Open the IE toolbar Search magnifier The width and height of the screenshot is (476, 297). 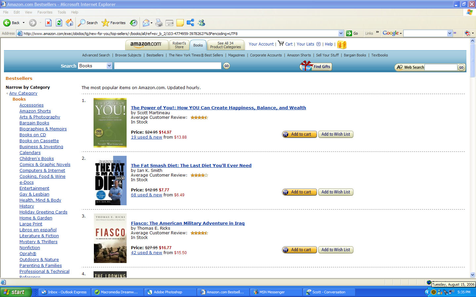[x=88, y=23]
